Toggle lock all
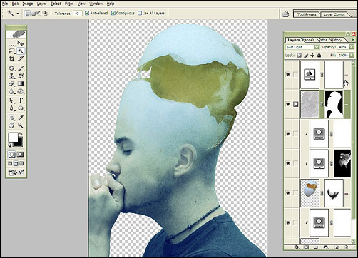358x258 pixels. click(319, 56)
